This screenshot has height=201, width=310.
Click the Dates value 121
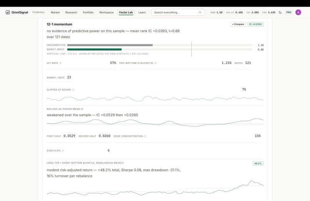click(x=248, y=63)
